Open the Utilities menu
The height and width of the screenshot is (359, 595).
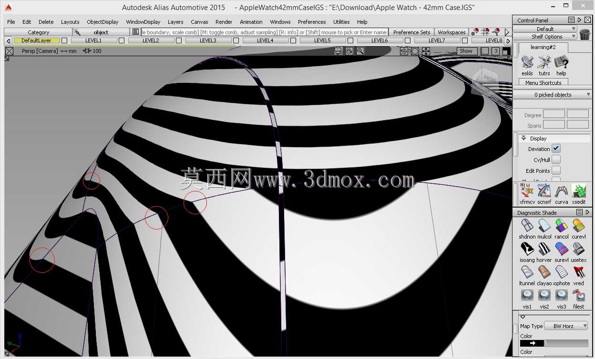(x=341, y=22)
